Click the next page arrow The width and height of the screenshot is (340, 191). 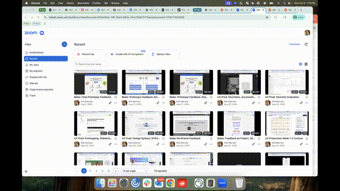(x=116, y=171)
